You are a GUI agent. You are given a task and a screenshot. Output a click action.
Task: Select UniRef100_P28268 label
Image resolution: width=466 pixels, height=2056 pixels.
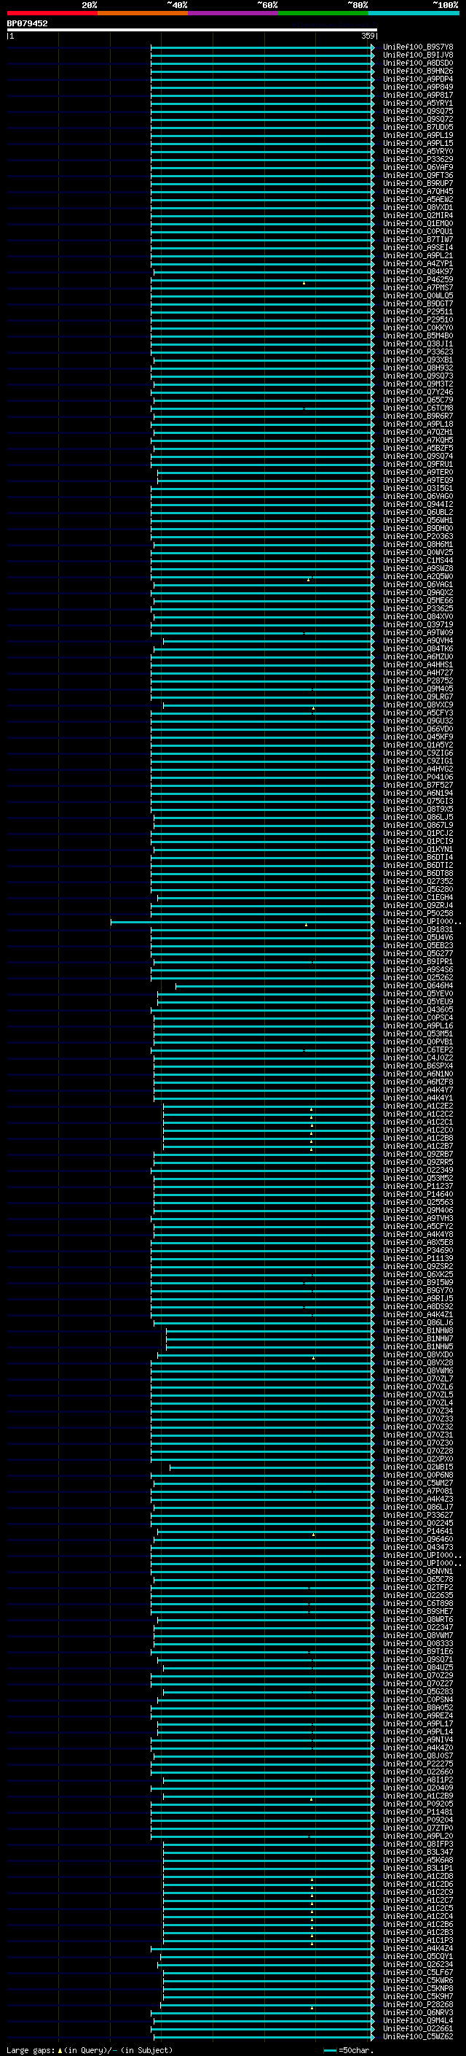pos(418,2003)
